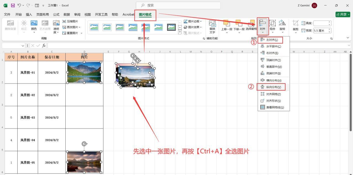
Task: Click the 对齐 align button
Action: tap(263, 27)
